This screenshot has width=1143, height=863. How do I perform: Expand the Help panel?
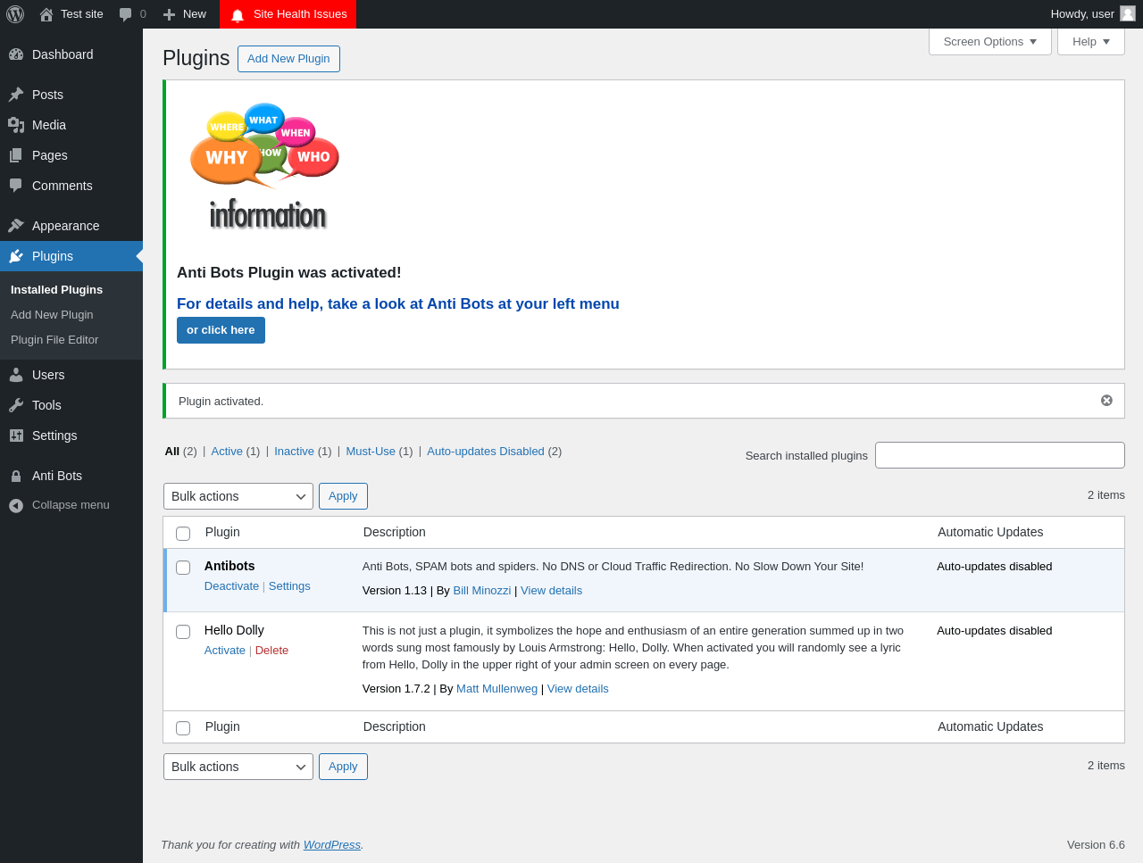pyautogui.click(x=1091, y=42)
